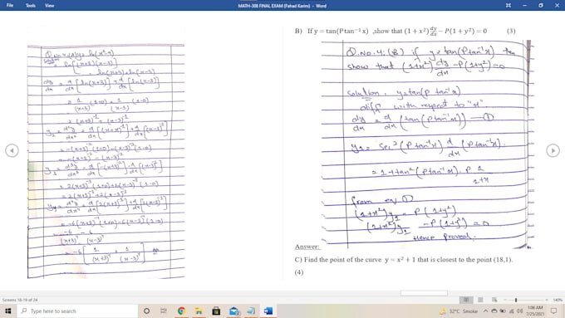Click the '(3)' marks label
The width and height of the screenshot is (565, 318).
pos(511,31)
